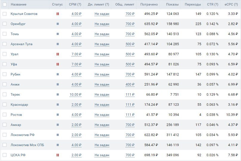Click the stopped status icon for Оренбург
The width and height of the screenshot is (241, 161).
coord(58,24)
